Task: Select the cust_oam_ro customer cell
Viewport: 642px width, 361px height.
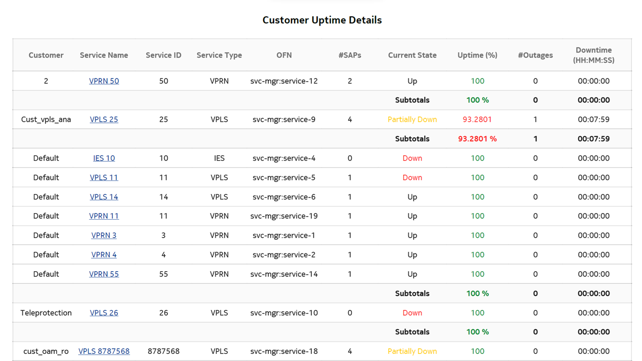Action: tap(46, 351)
